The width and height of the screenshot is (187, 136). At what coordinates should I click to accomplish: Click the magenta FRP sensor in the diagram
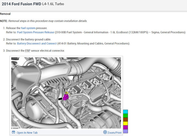coord(66,97)
